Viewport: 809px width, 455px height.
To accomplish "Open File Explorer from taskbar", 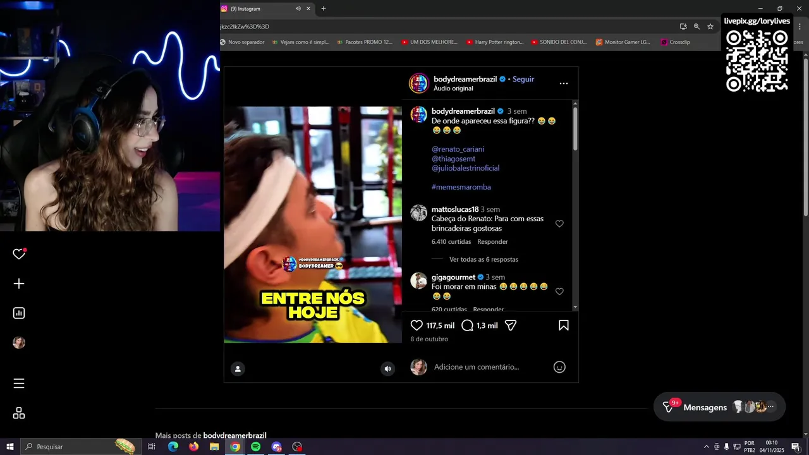I will pos(214,447).
